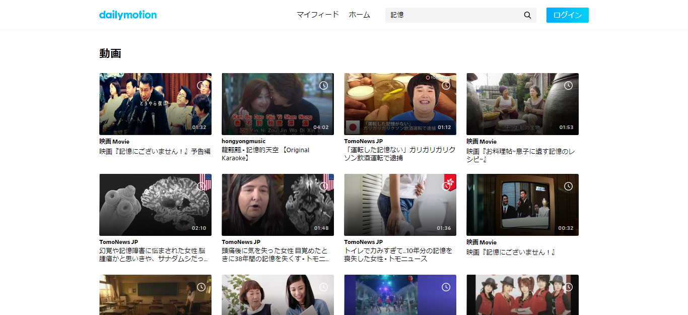Open thumbnail of 龍飄飄 記憶的天空 karaoke
Viewport: 688px width, 315px height.
point(278,104)
